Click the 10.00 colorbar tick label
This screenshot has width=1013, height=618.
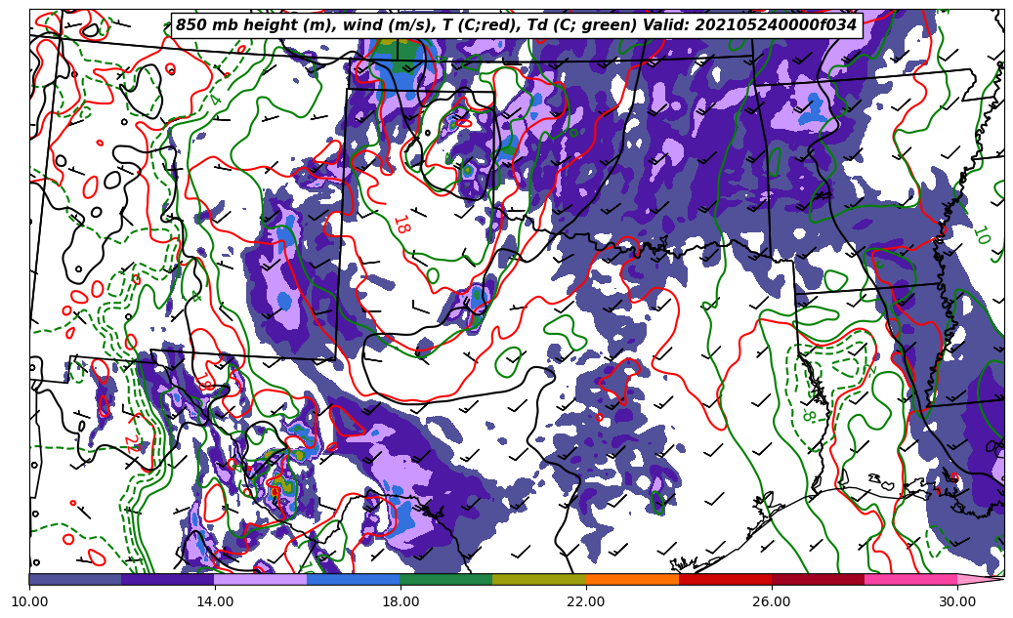click(x=29, y=601)
